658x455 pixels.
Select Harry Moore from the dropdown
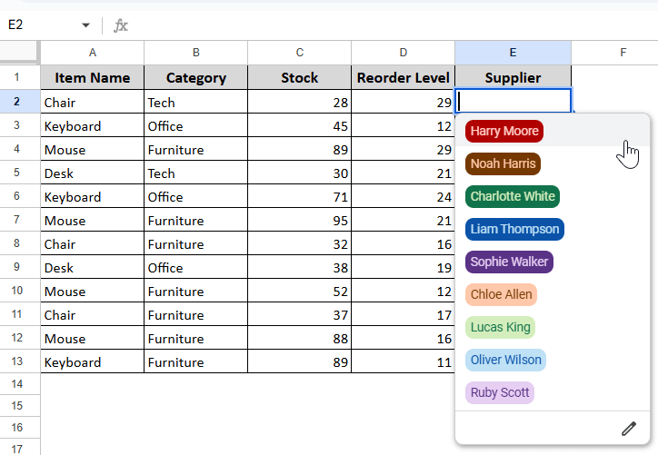point(504,131)
